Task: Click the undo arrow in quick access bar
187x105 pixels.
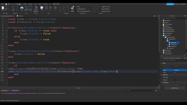Action: point(8,4)
